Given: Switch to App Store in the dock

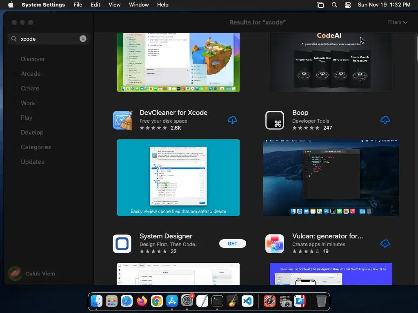Looking at the screenshot, I should (x=172, y=301).
